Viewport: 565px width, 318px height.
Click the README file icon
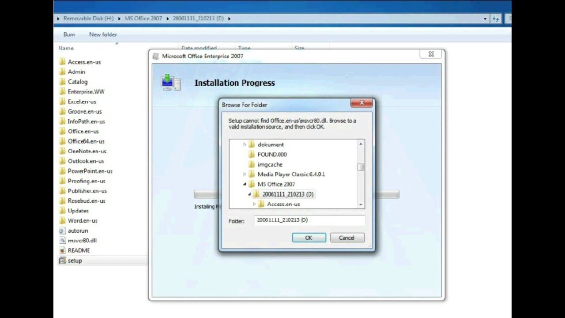tap(62, 250)
